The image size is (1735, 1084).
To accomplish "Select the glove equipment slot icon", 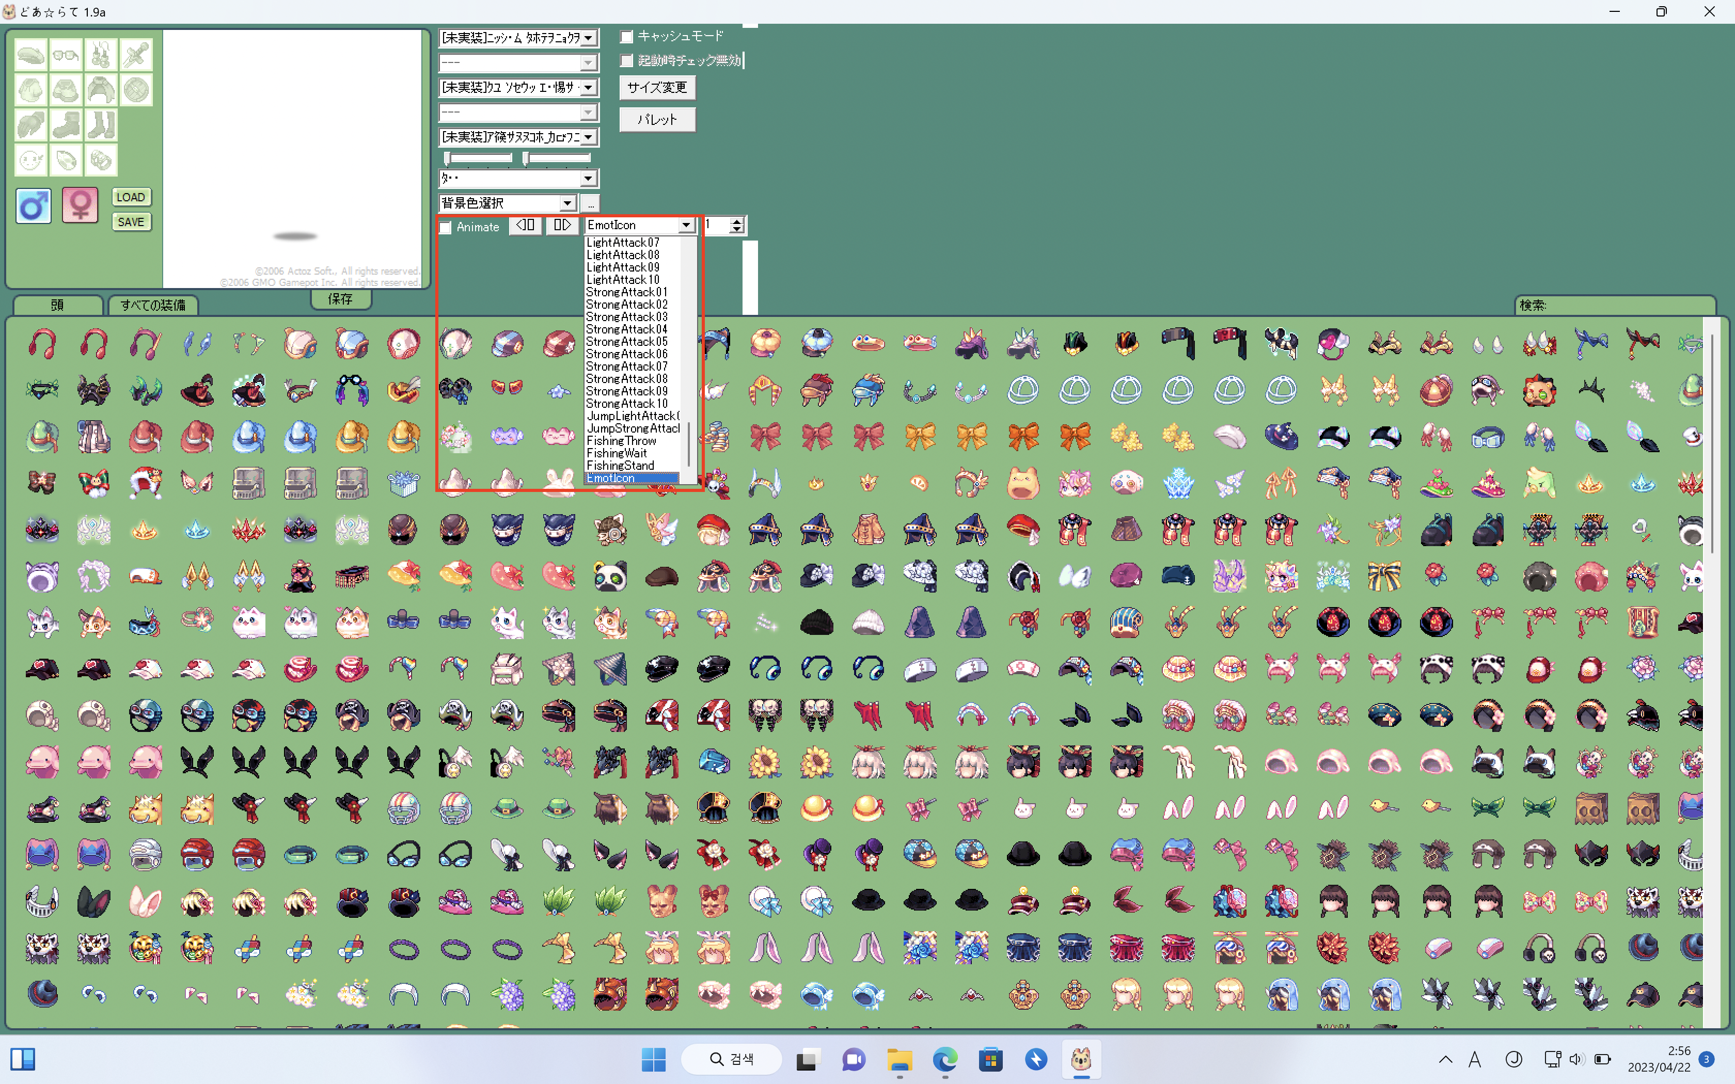I will tap(31, 125).
